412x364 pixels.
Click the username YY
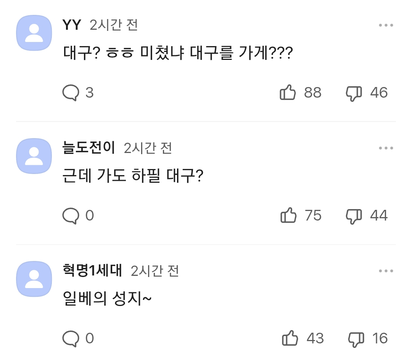(71, 25)
